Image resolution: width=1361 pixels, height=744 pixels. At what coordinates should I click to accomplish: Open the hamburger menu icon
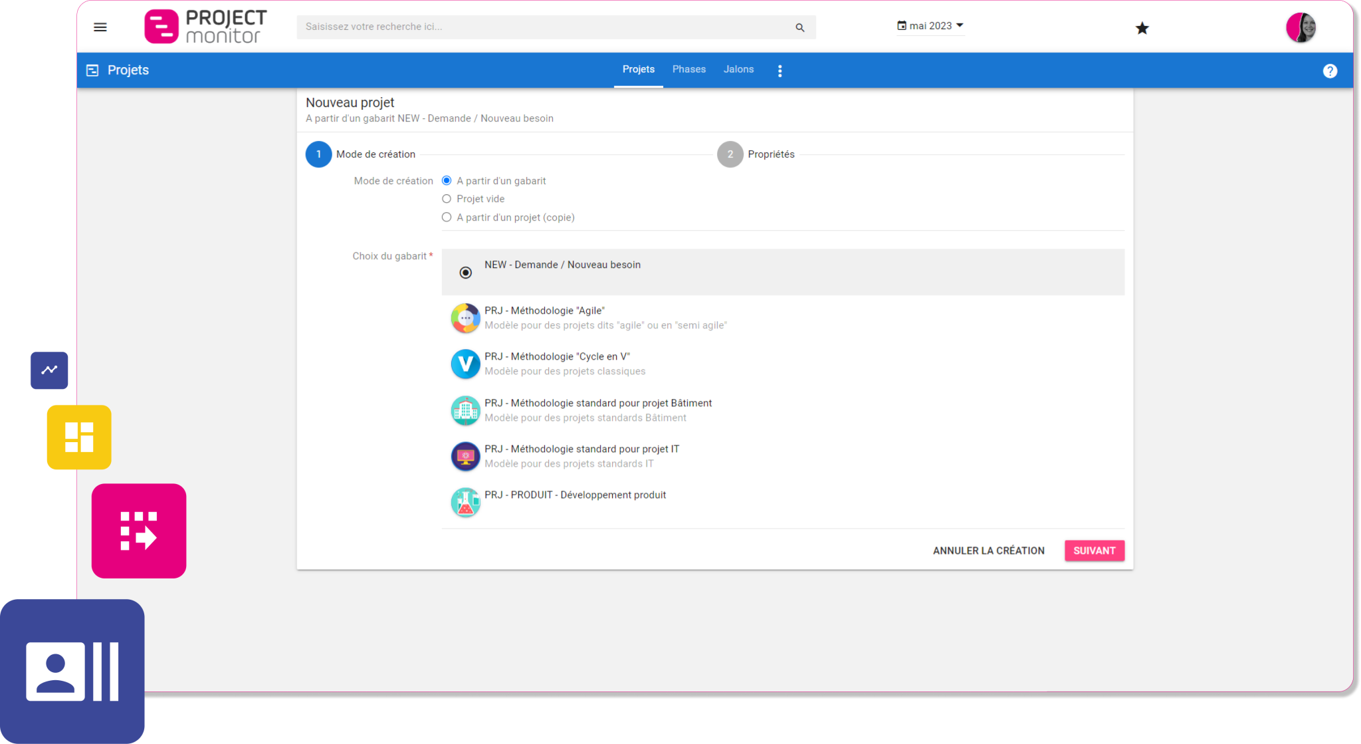pos(100,26)
